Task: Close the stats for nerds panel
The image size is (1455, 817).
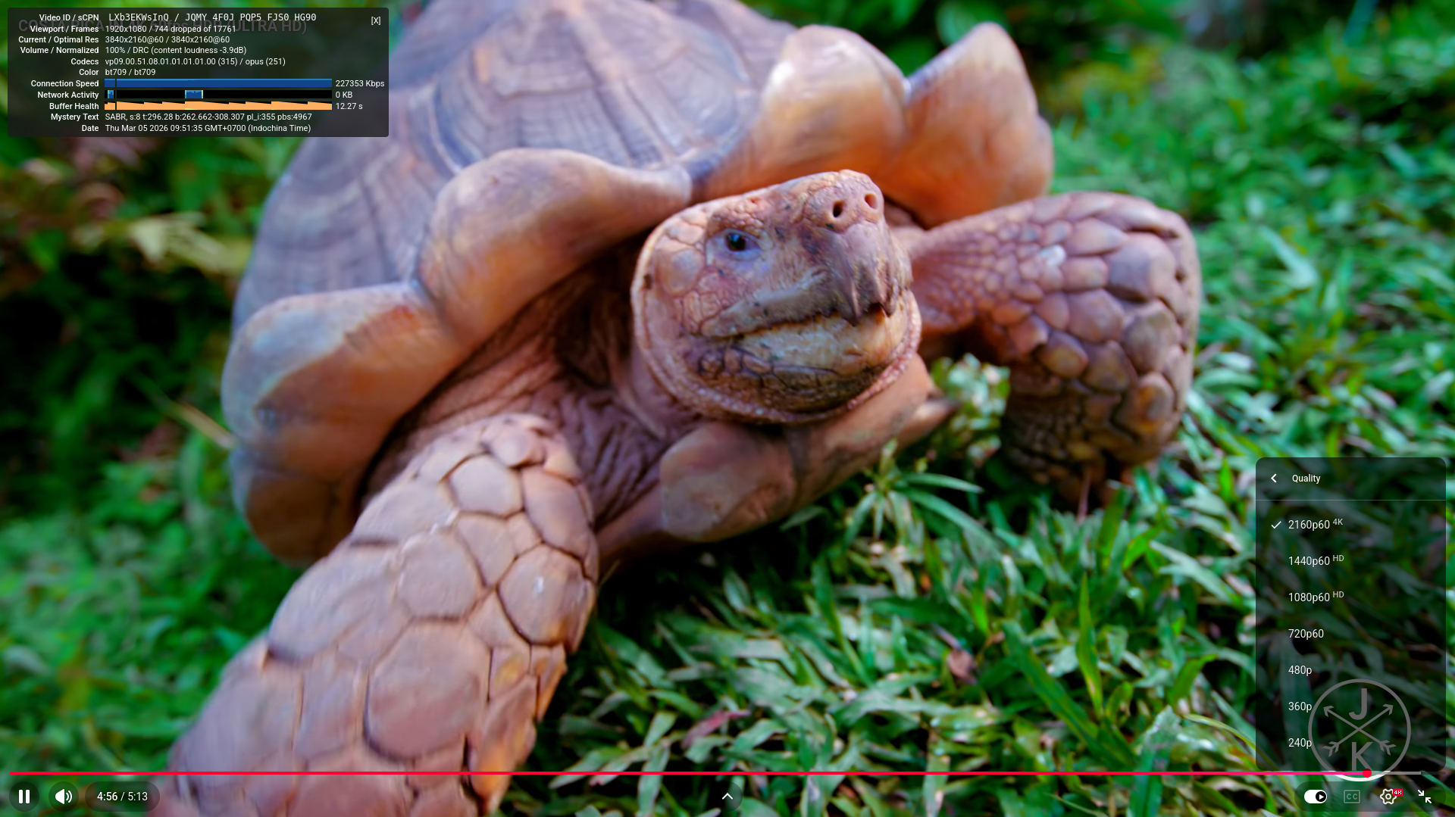Action: pyautogui.click(x=375, y=21)
